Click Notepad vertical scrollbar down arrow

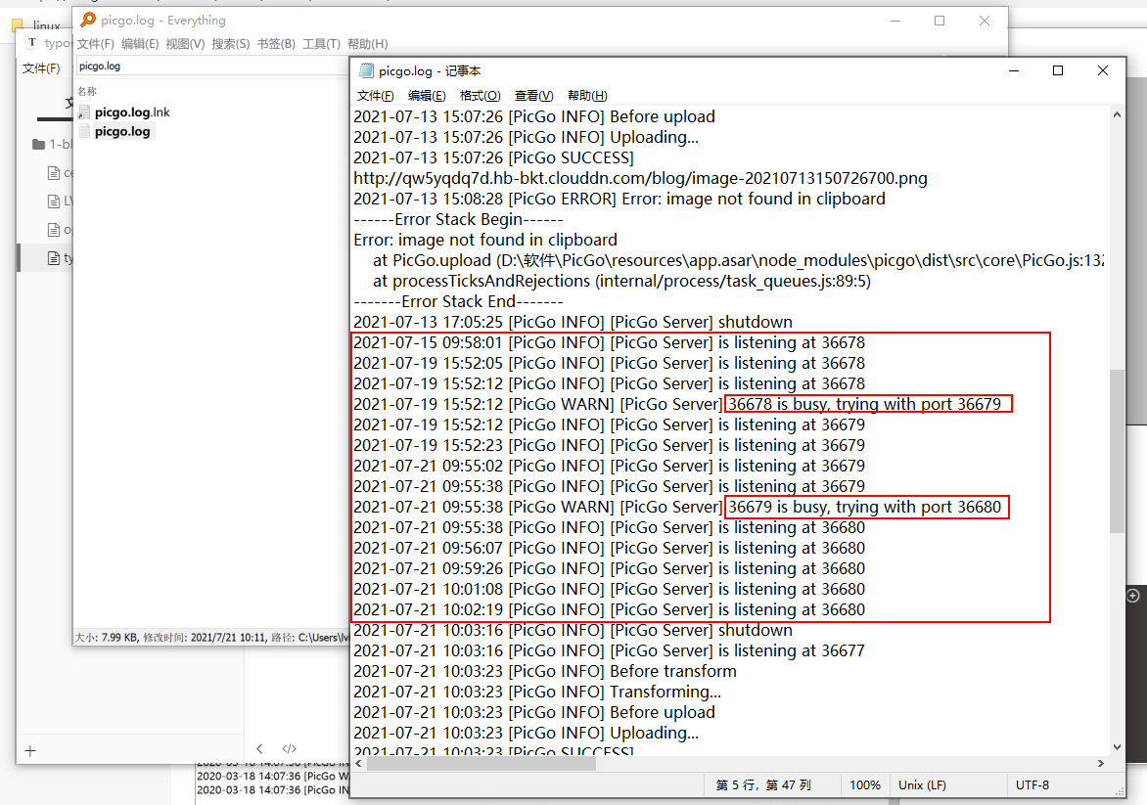[x=1119, y=746]
